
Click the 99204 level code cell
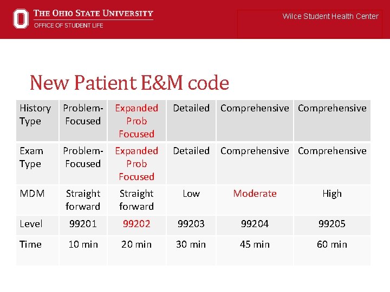click(255, 225)
